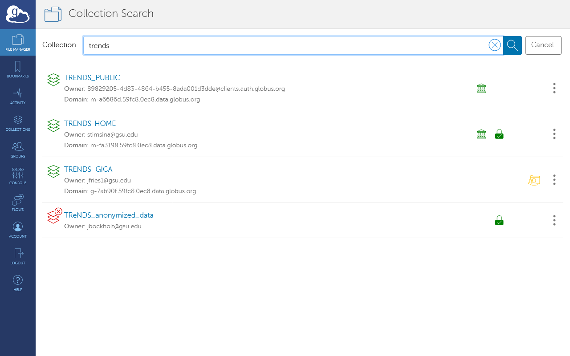Open the TReNDS_anonymized_data collection

[109, 215]
